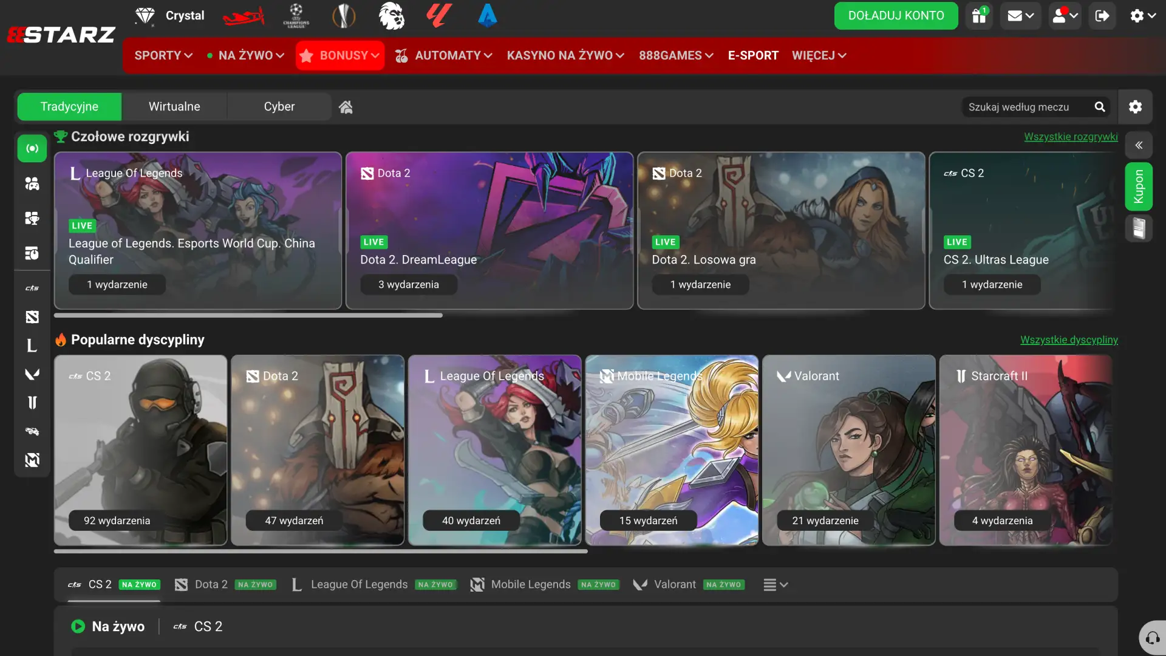Open the LaLiga red logo shortcut
The width and height of the screenshot is (1166, 656).
click(439, 16)
